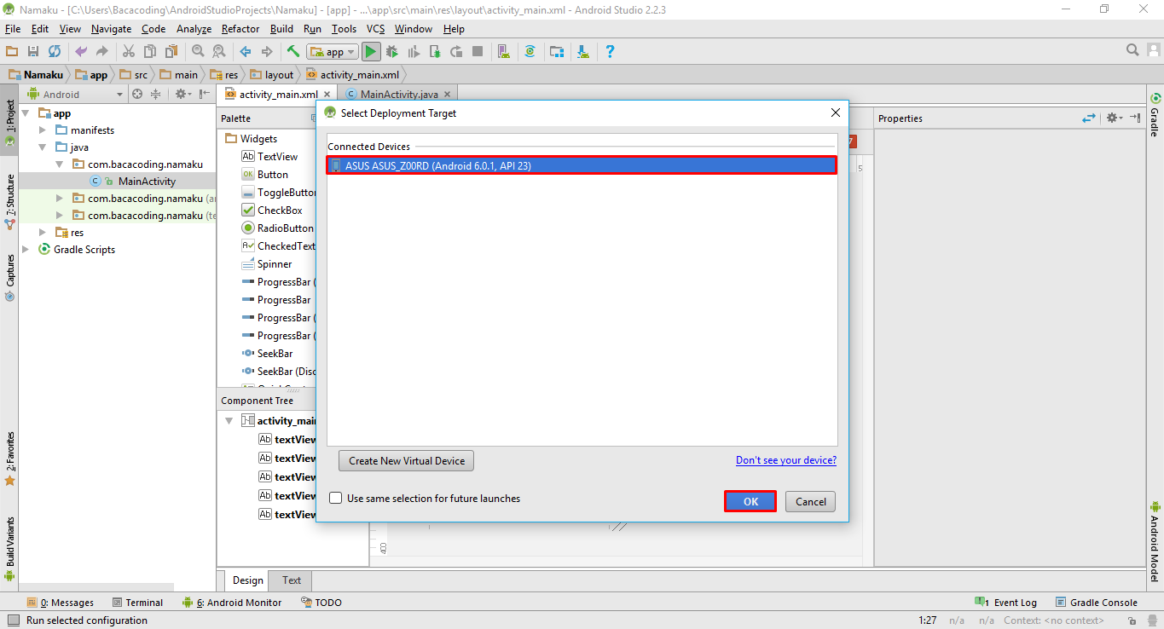Open Project panel settings gear
This screenshot has height=629, width=1164.
183,94
